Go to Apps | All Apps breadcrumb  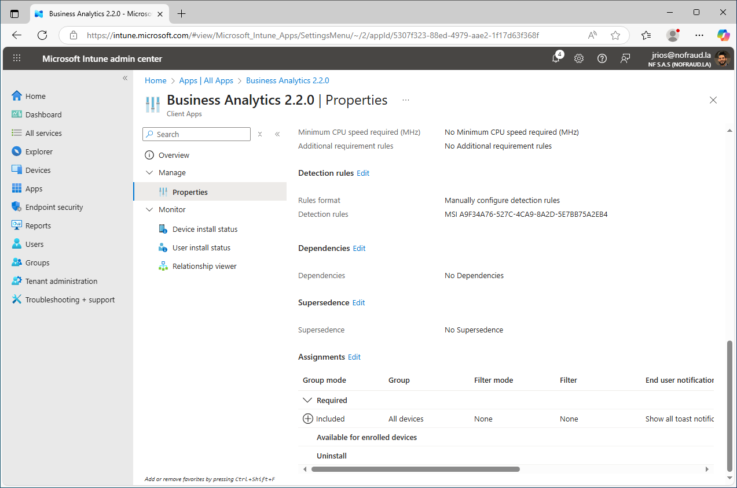(206, 80)
